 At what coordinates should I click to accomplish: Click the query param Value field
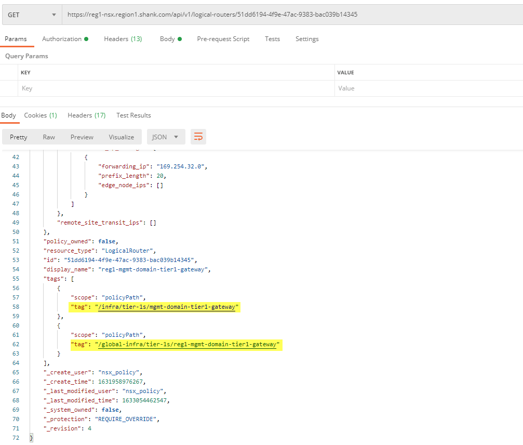point(429,88)
